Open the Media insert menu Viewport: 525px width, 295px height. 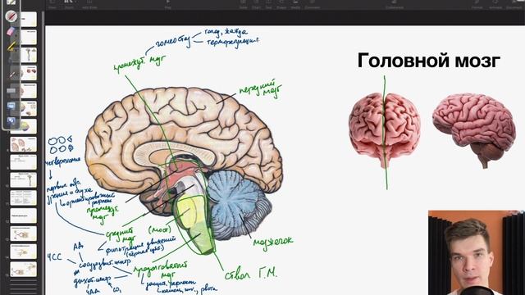click(x=295, y=4)
